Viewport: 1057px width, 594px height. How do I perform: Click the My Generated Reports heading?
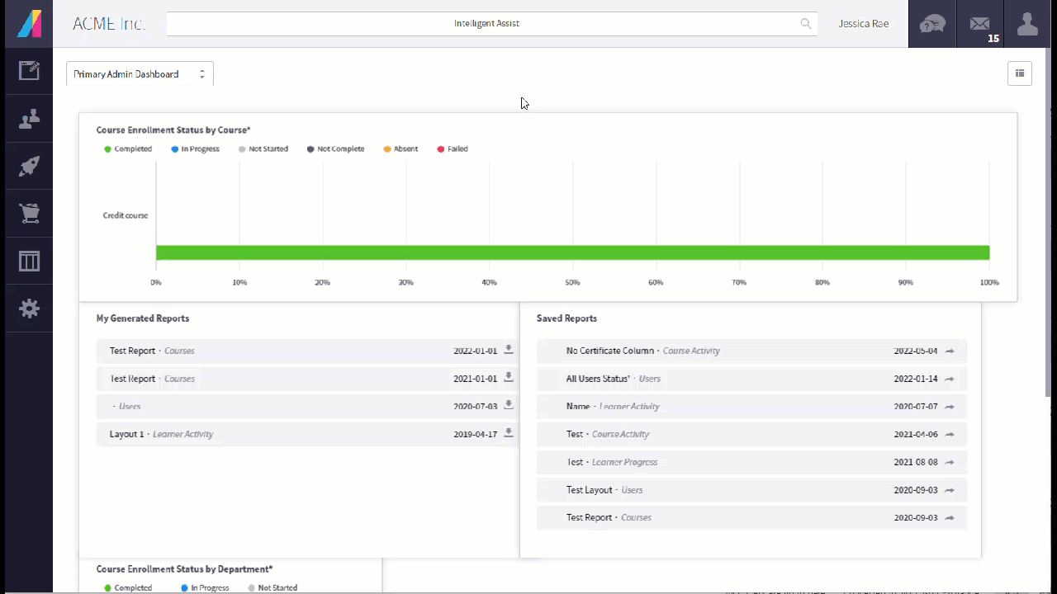pyautogui.click(x=143, y=318)
